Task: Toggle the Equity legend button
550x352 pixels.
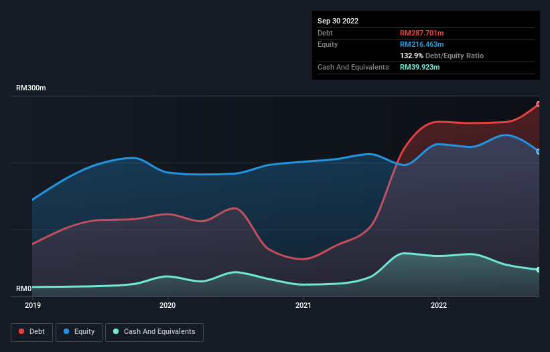Action: pyautogui.click(x=79, y=332)
